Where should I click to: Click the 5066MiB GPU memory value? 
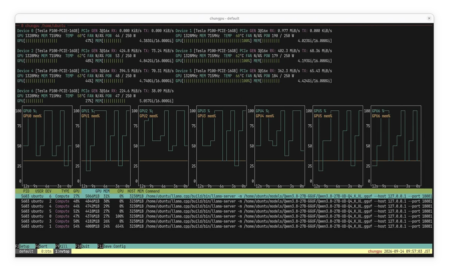pyautogui.click(x=92, y=196)
